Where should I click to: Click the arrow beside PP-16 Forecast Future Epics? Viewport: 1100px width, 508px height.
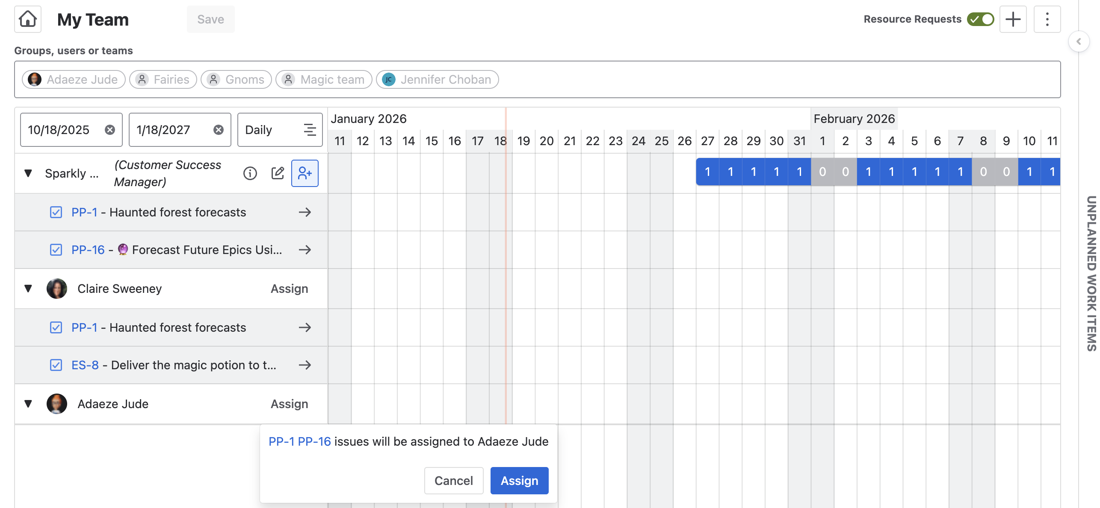pyautogui.click(x=305, y=250)
